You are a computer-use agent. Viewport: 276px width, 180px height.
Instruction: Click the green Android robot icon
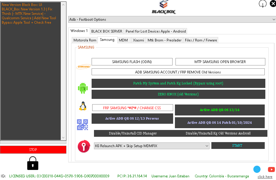pyautogui.click(x=83, y=88)
